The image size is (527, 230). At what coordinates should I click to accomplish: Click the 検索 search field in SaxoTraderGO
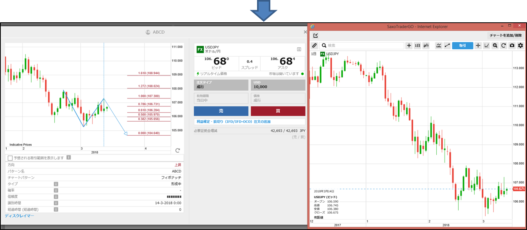(362, 45)
